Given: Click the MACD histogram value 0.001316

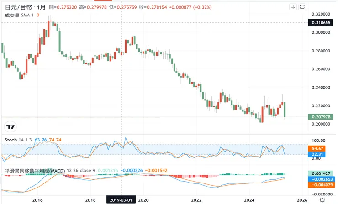Looking at the screenshot, I should coord(108,171).
